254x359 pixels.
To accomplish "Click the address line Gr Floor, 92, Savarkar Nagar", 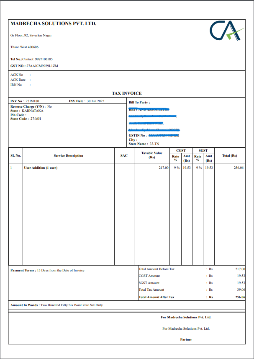I will point(31,35).
